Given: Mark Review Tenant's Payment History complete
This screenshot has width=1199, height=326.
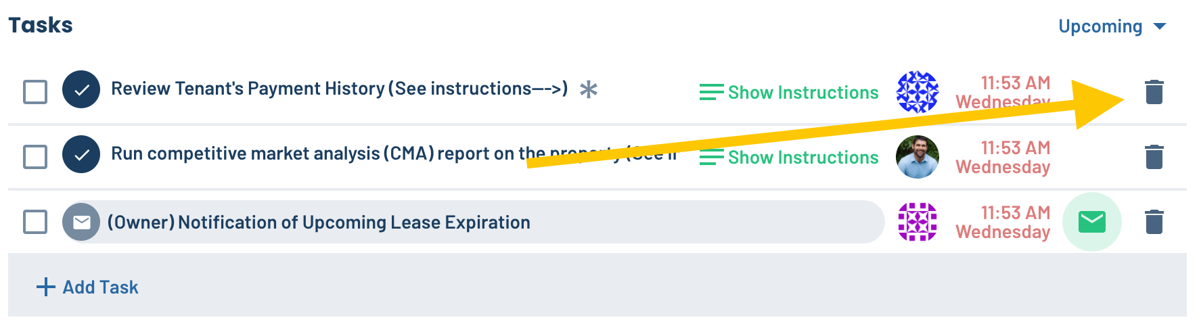Looking at the screenshot, I should click(81, 89).
